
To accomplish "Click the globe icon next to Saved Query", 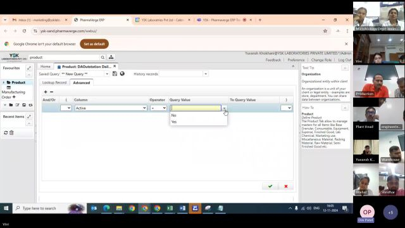I will (122, 73).
